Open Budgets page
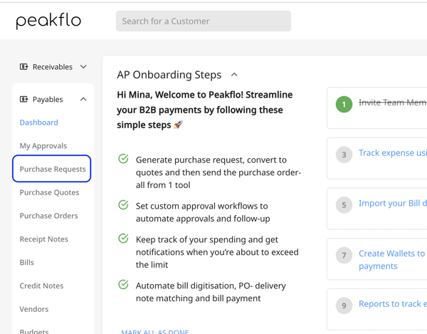 pyautogui.click(x=34, y=331)
